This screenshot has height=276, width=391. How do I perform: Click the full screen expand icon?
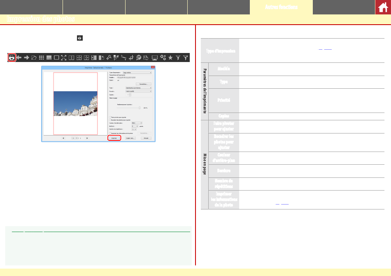point(64,57)
